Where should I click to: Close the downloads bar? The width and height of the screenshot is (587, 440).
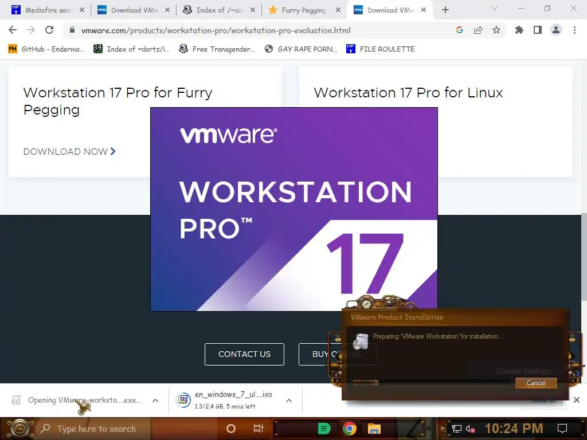[577, 400]
